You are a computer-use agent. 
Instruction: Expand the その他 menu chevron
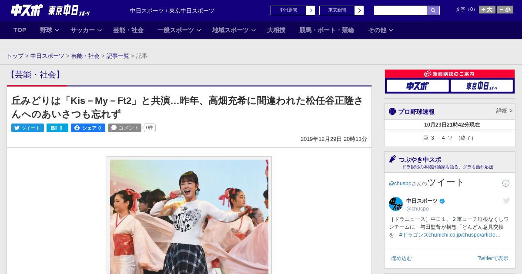point(391,30)
